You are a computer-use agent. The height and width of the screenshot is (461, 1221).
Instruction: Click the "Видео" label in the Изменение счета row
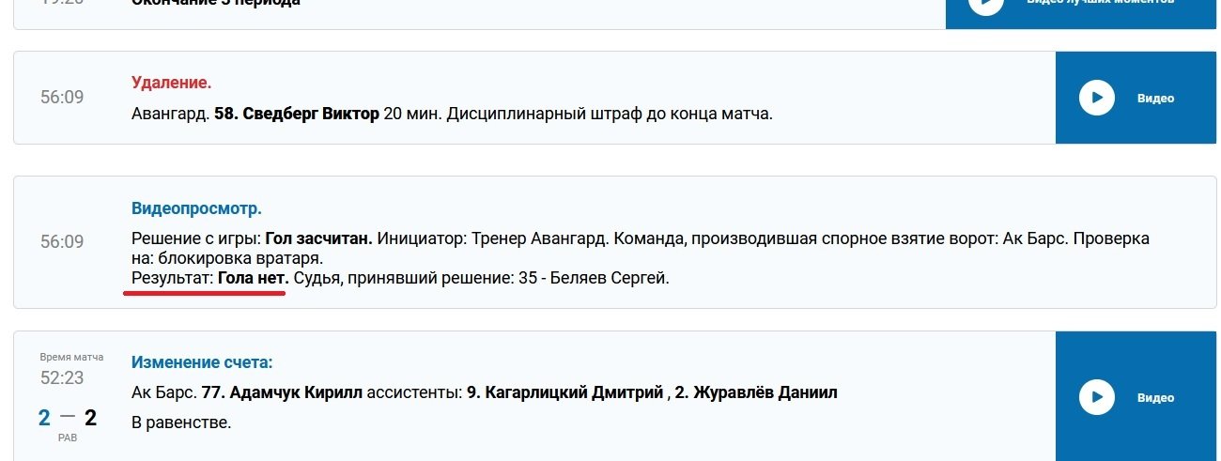(x=1155, y=397)
